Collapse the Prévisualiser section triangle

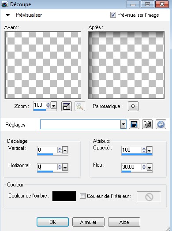(x=7, y=15)
